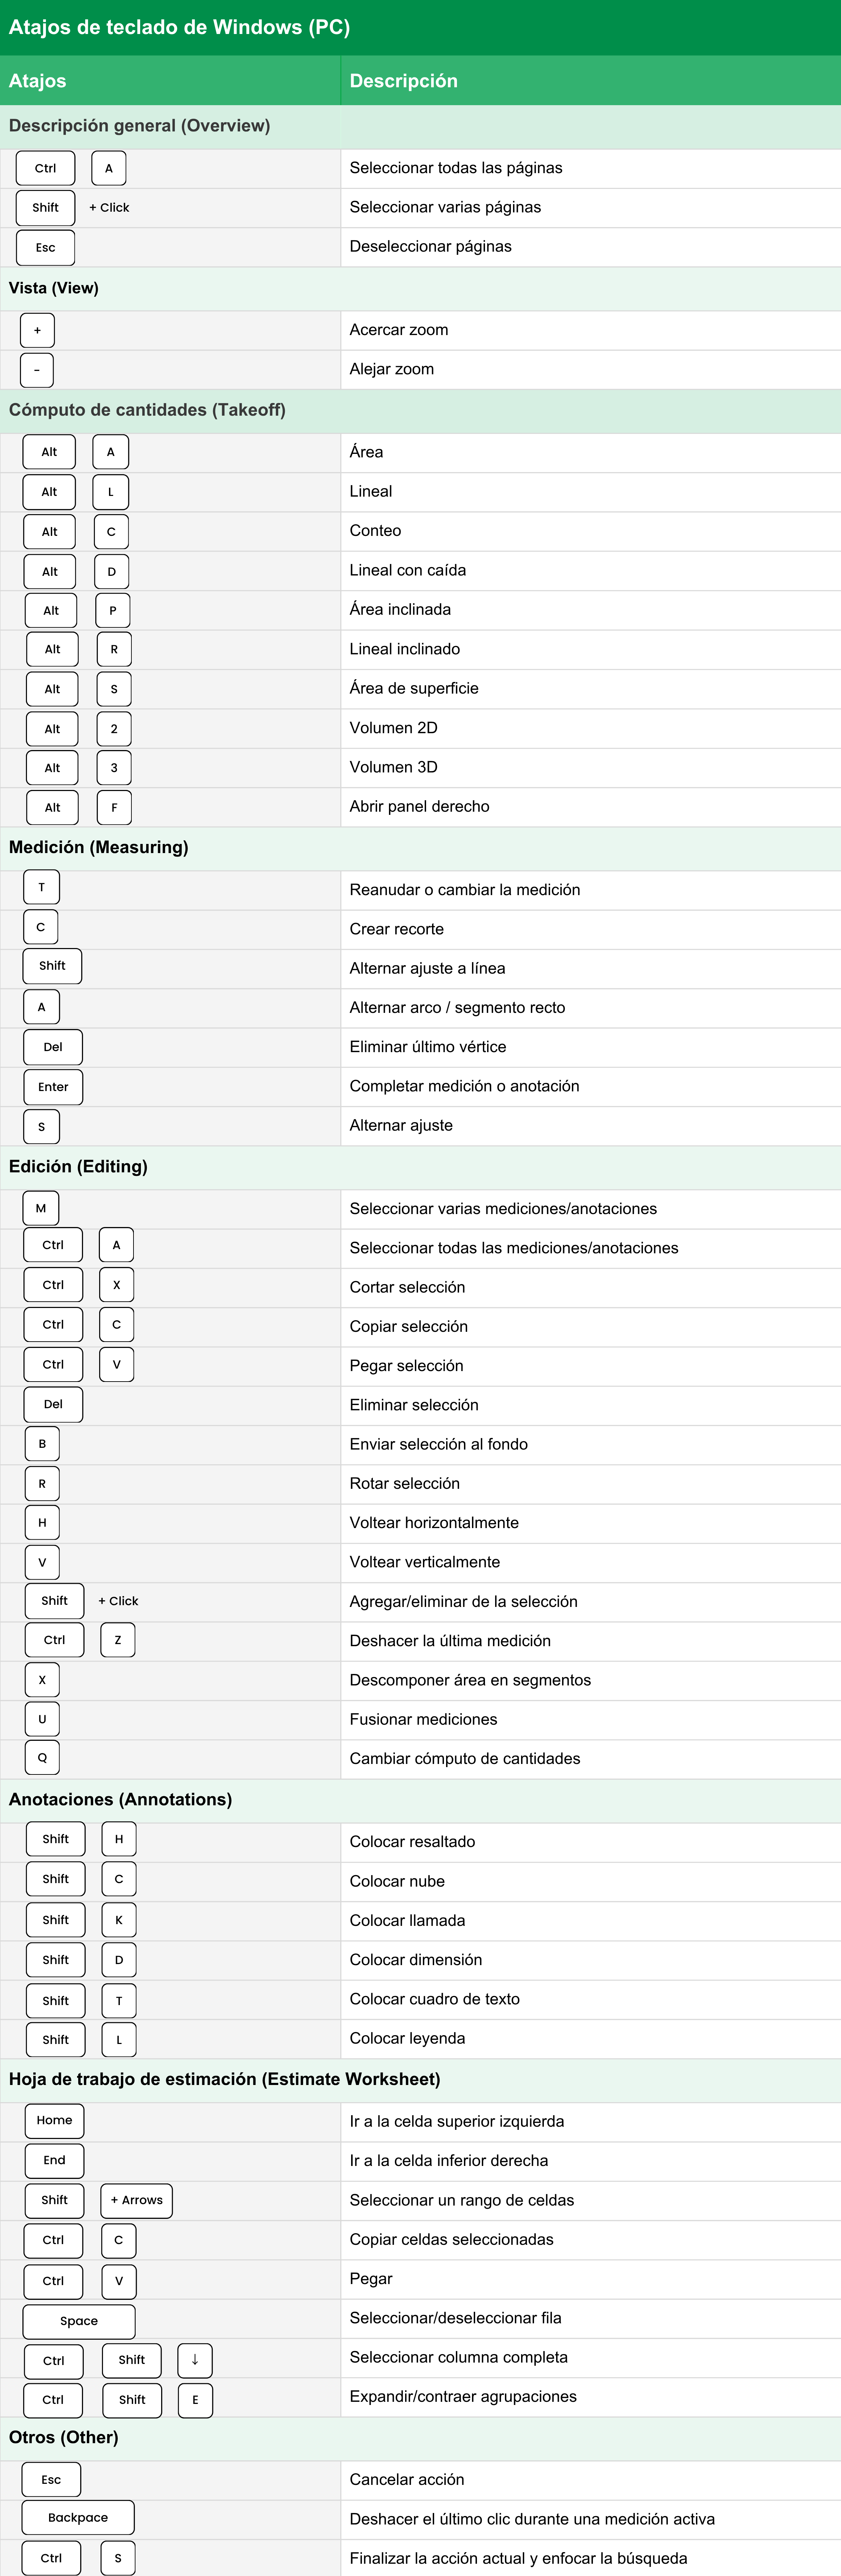Click the 'Colocar dimensión' description

coord(416,1960)
